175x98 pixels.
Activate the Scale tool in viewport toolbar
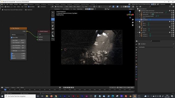coord(53,26)
